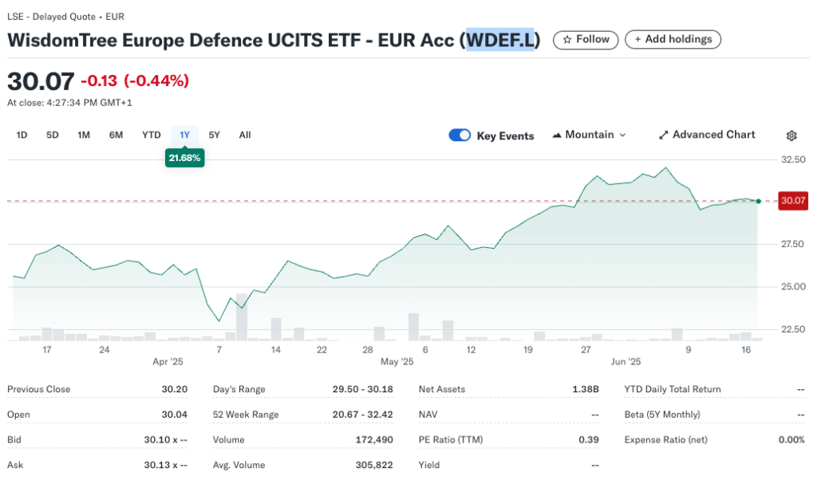Click the green current price dot

(x=757, y=201)
